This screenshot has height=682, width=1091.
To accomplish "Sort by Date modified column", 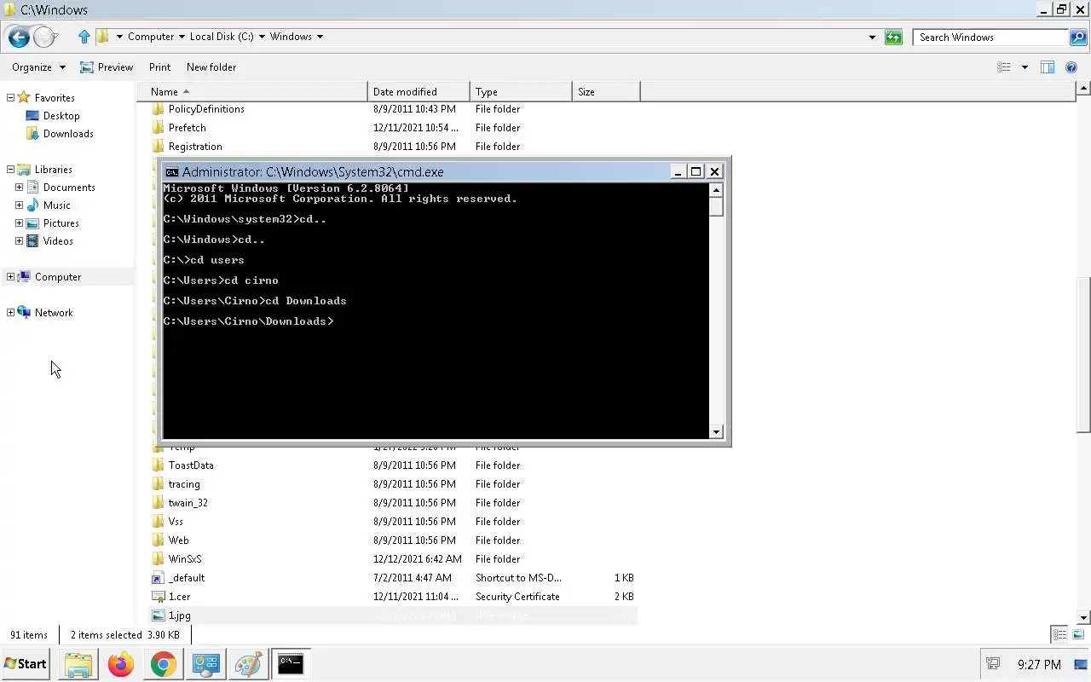I will 419,92.
